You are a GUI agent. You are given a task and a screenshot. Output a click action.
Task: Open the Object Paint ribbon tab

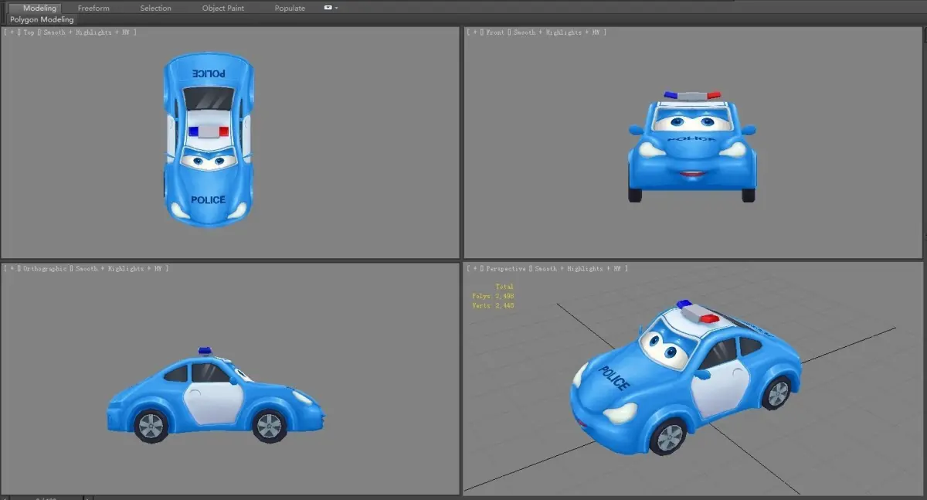click(224, 8)
